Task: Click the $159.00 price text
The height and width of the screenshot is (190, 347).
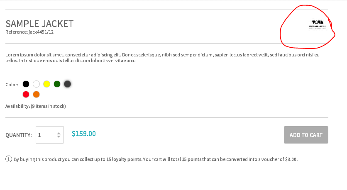Action: (84, 134)
